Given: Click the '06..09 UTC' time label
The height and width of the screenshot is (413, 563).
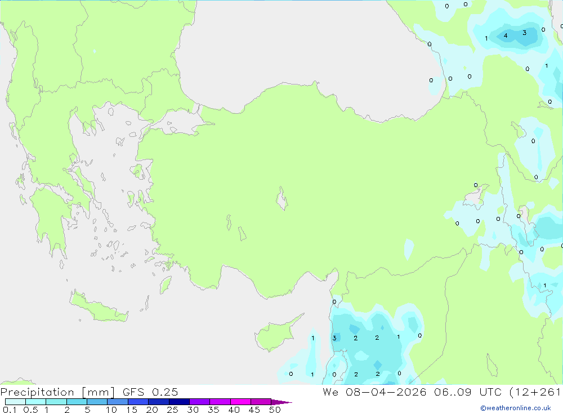Looking at the screenshot, I should 467,392.
